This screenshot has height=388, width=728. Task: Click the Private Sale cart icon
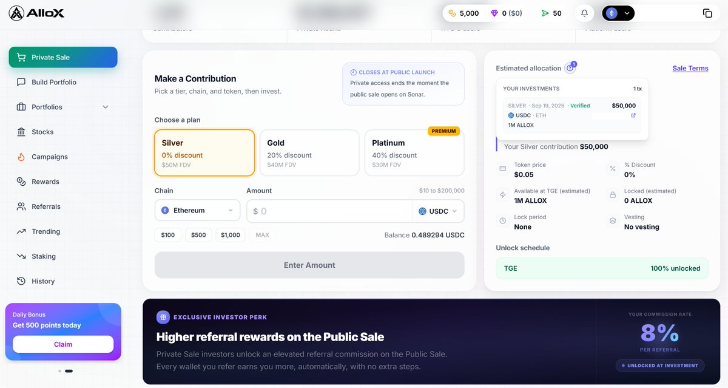(x=21, y=57)
